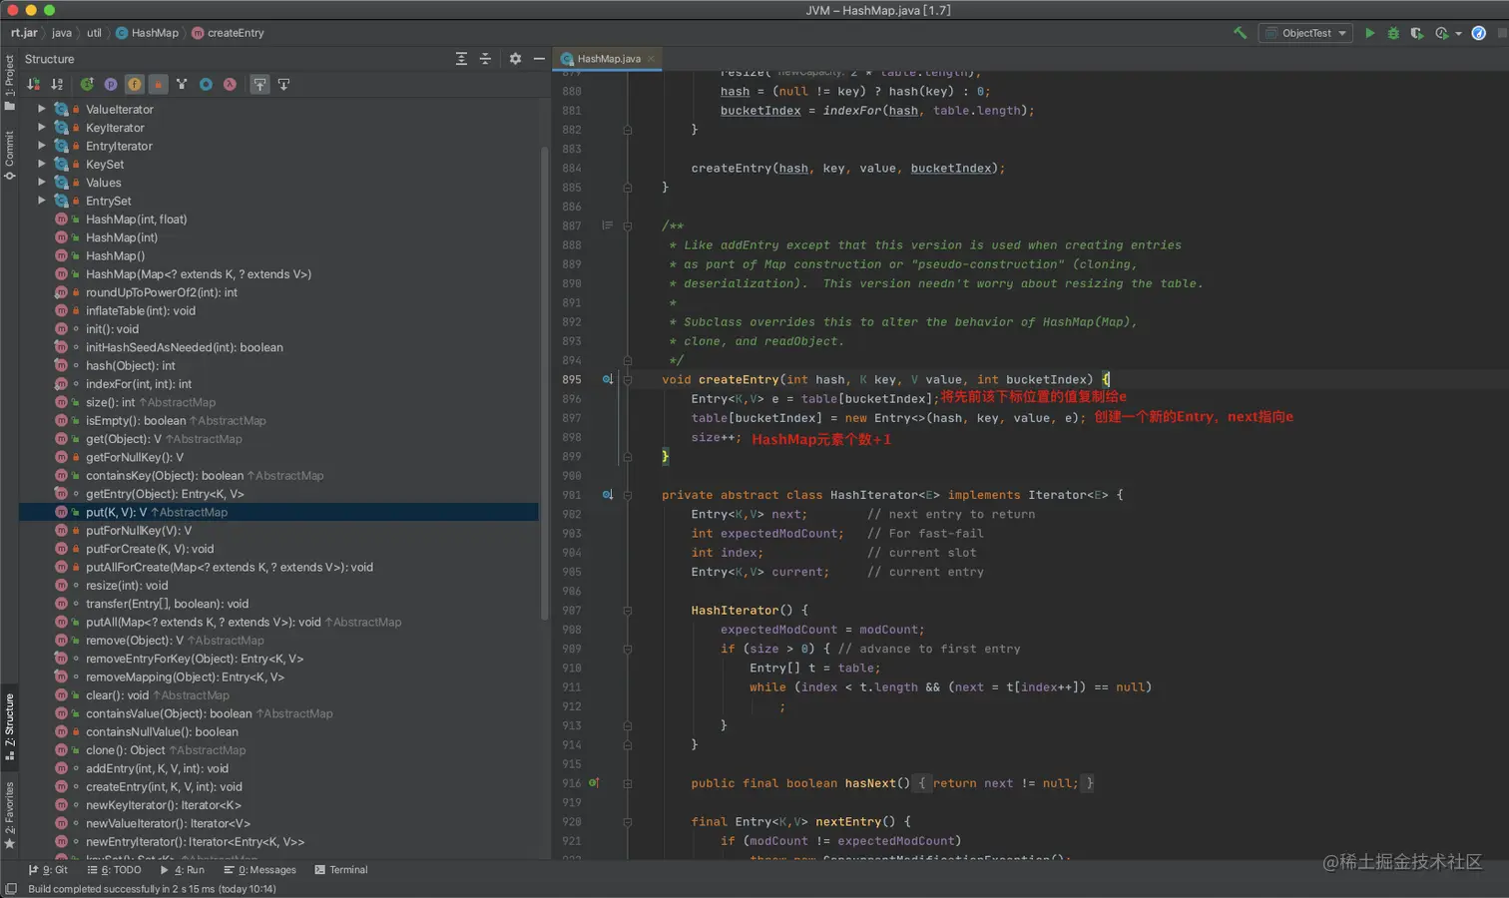Run ObjectTest with the green play button
This screenshot has height=898, width=1509.
pos(1370,33)
